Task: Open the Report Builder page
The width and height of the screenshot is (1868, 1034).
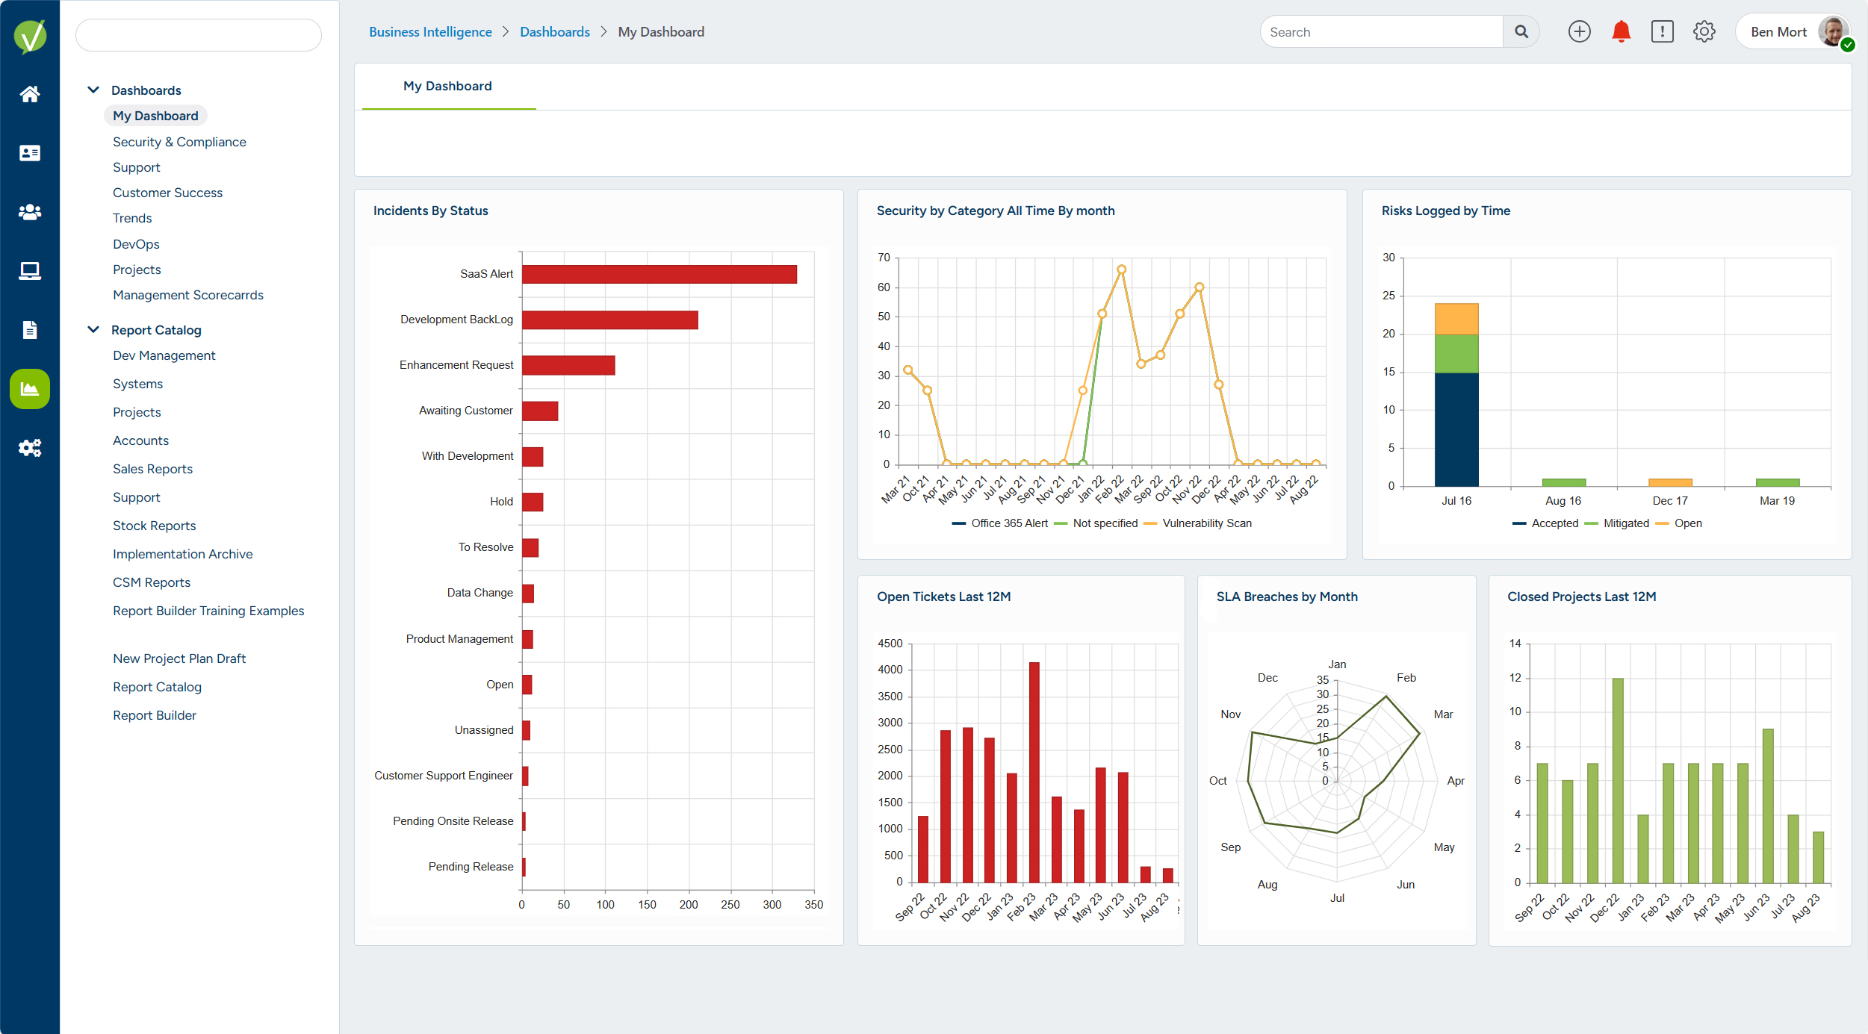Action: tap(155, 714)
